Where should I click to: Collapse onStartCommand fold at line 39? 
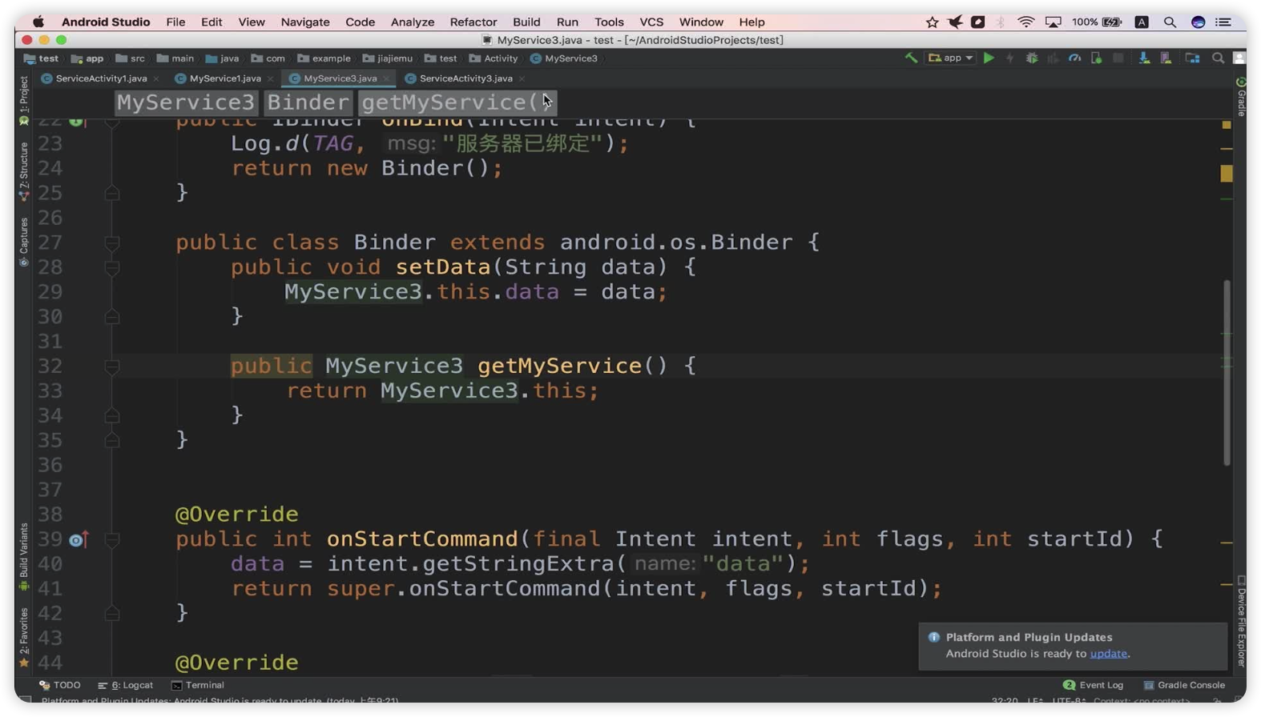112,539
